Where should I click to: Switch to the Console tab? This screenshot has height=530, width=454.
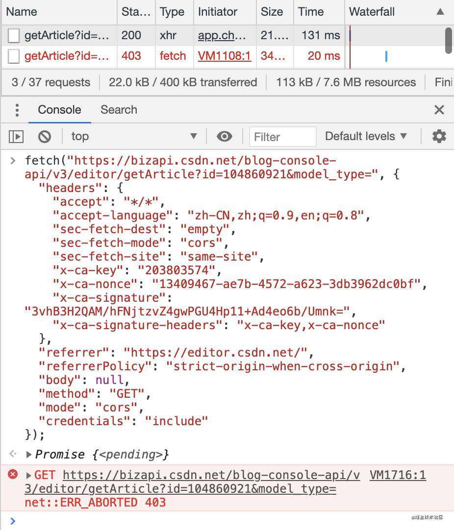click(59, 110)
